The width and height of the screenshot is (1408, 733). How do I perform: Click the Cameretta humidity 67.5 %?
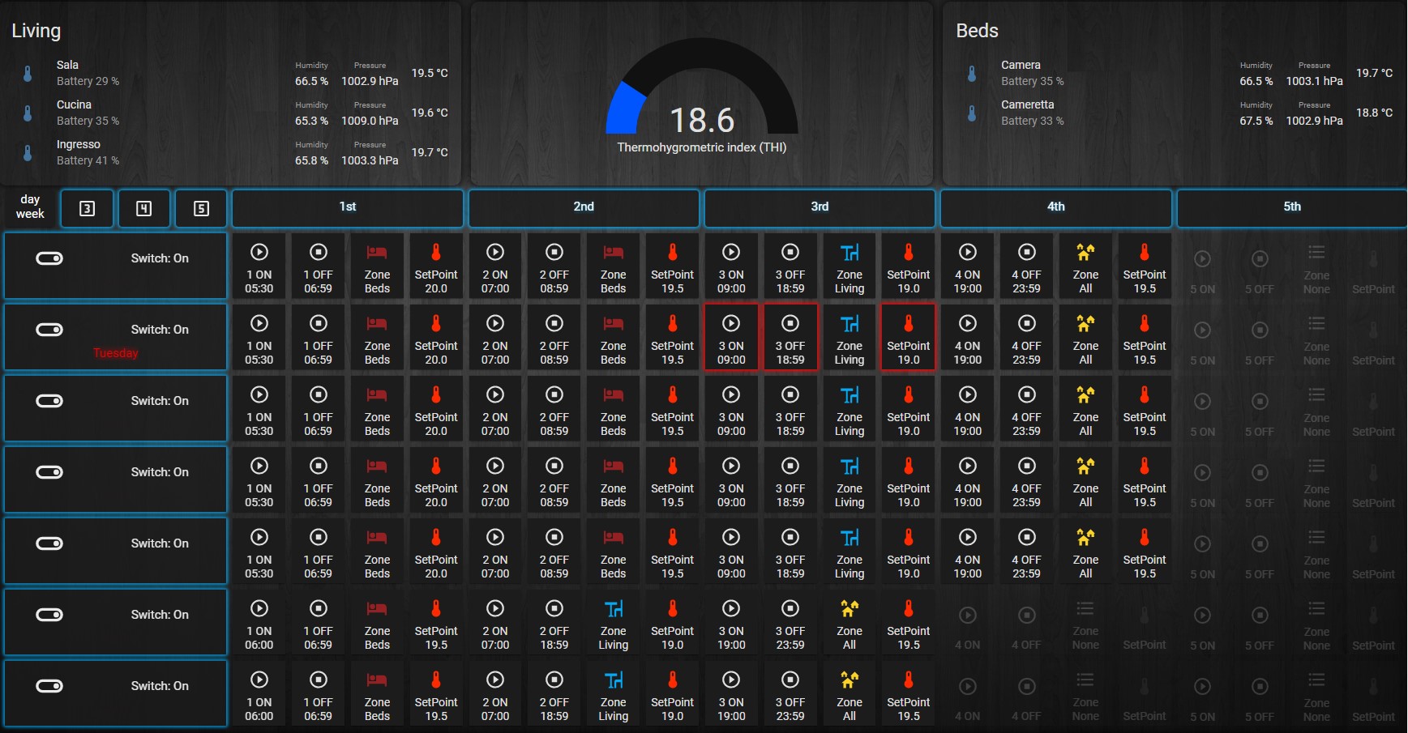click(1256, 121)
